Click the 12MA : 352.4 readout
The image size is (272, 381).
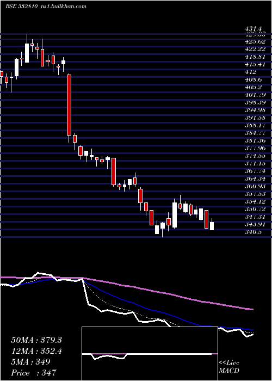(x=36, y=351)
